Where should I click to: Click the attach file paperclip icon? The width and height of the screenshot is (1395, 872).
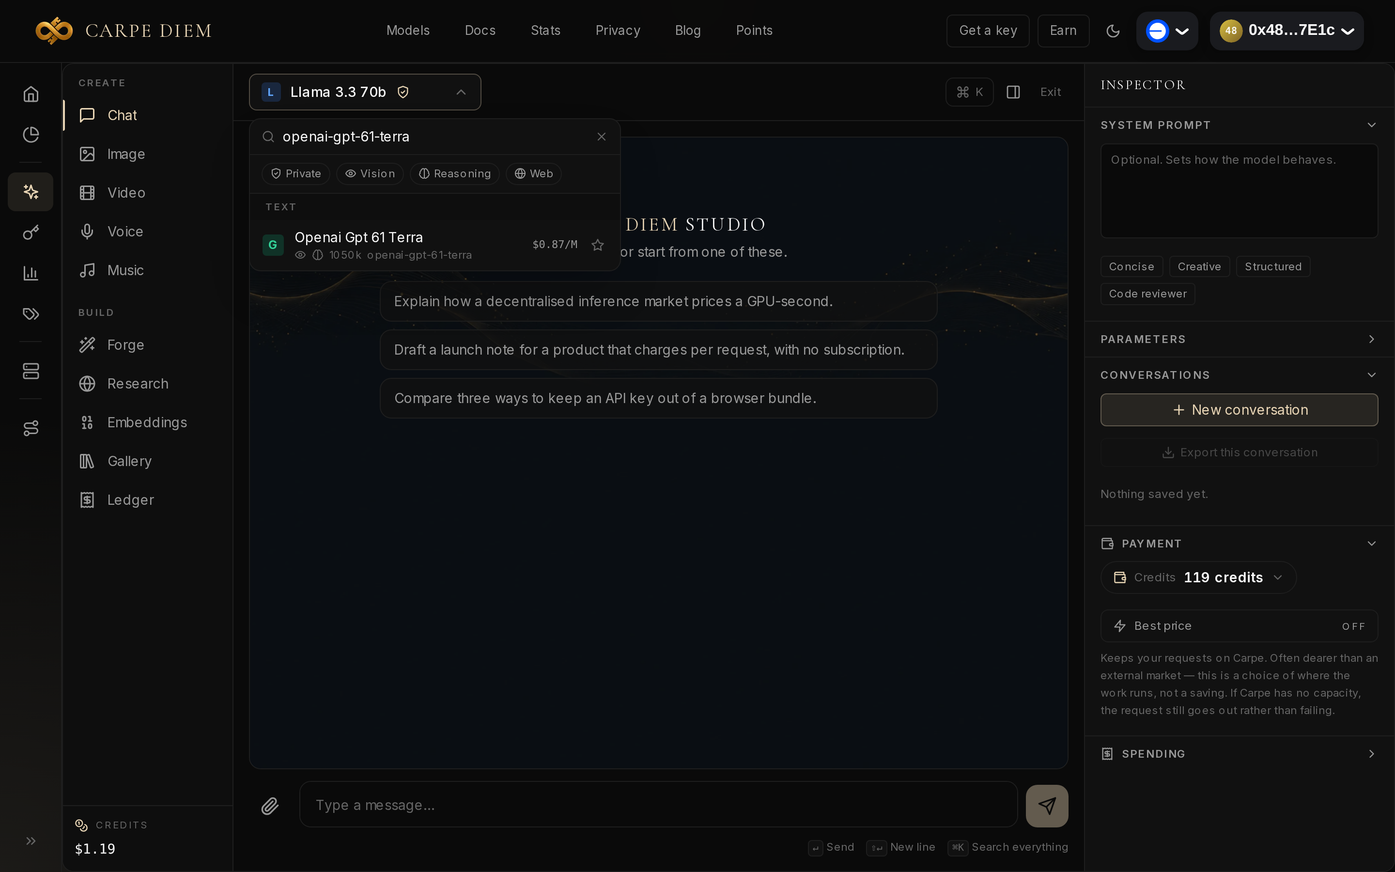tap(270, 806)
